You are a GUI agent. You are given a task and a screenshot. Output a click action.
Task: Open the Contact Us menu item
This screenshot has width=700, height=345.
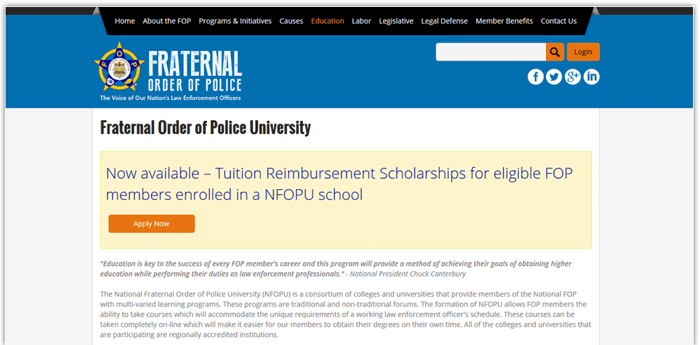click(559, 21)
